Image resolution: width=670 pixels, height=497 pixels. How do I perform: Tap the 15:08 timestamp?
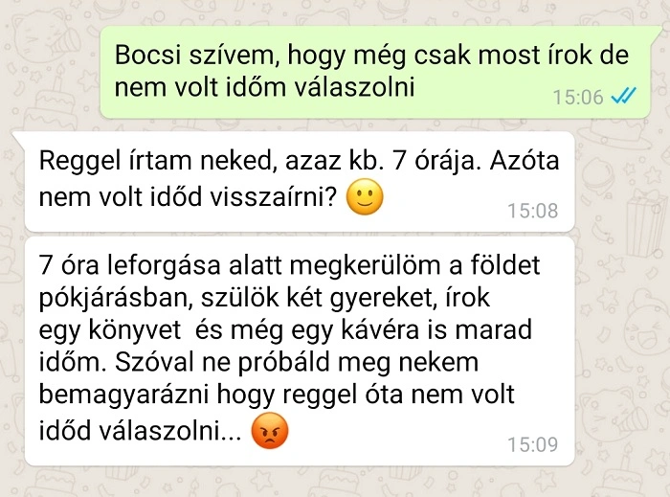click(532, 211)
